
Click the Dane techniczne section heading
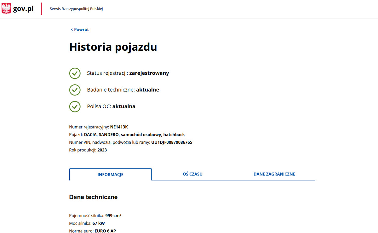(x=93, y=197)
